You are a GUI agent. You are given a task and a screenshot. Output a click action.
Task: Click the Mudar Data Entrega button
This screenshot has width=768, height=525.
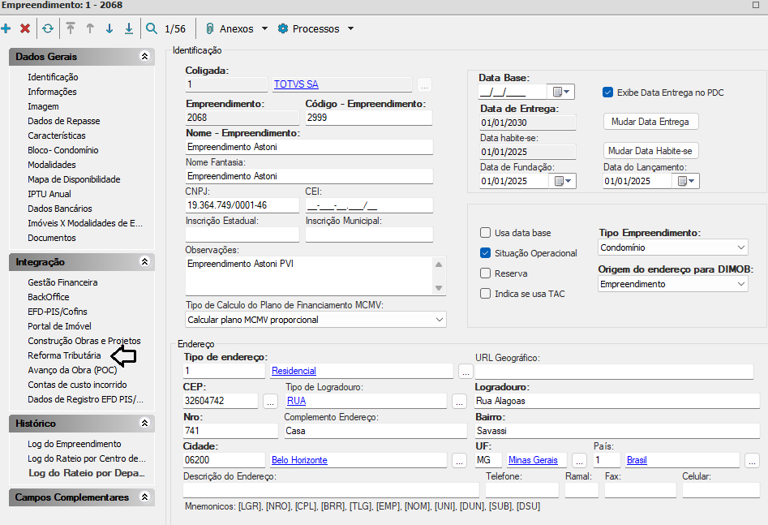pos(650,122)
